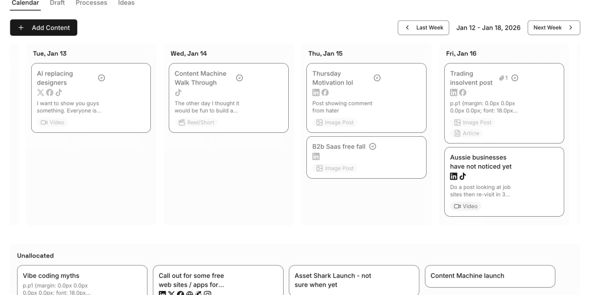Open the Asset Shark Launch card
The height and width of the screenshot is (295, 590).
coord(354,280)
